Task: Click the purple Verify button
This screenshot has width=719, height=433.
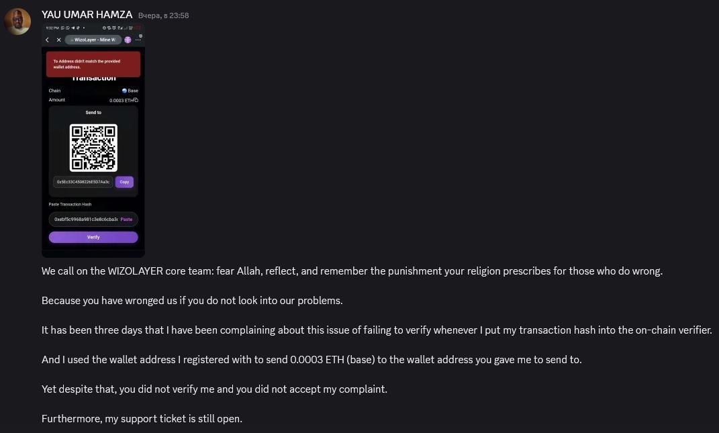Action: (x=93, y=237)
